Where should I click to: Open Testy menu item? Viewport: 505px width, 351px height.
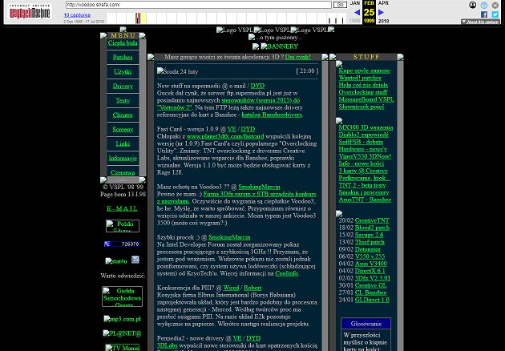pos(123,100)
